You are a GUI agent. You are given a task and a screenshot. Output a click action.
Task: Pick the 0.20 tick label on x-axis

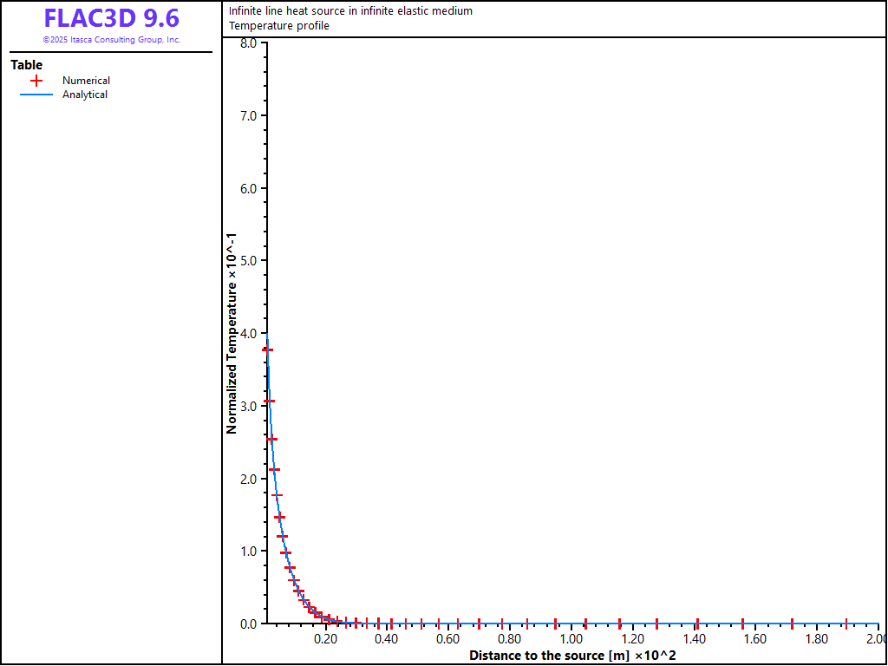tap(326, 640)
